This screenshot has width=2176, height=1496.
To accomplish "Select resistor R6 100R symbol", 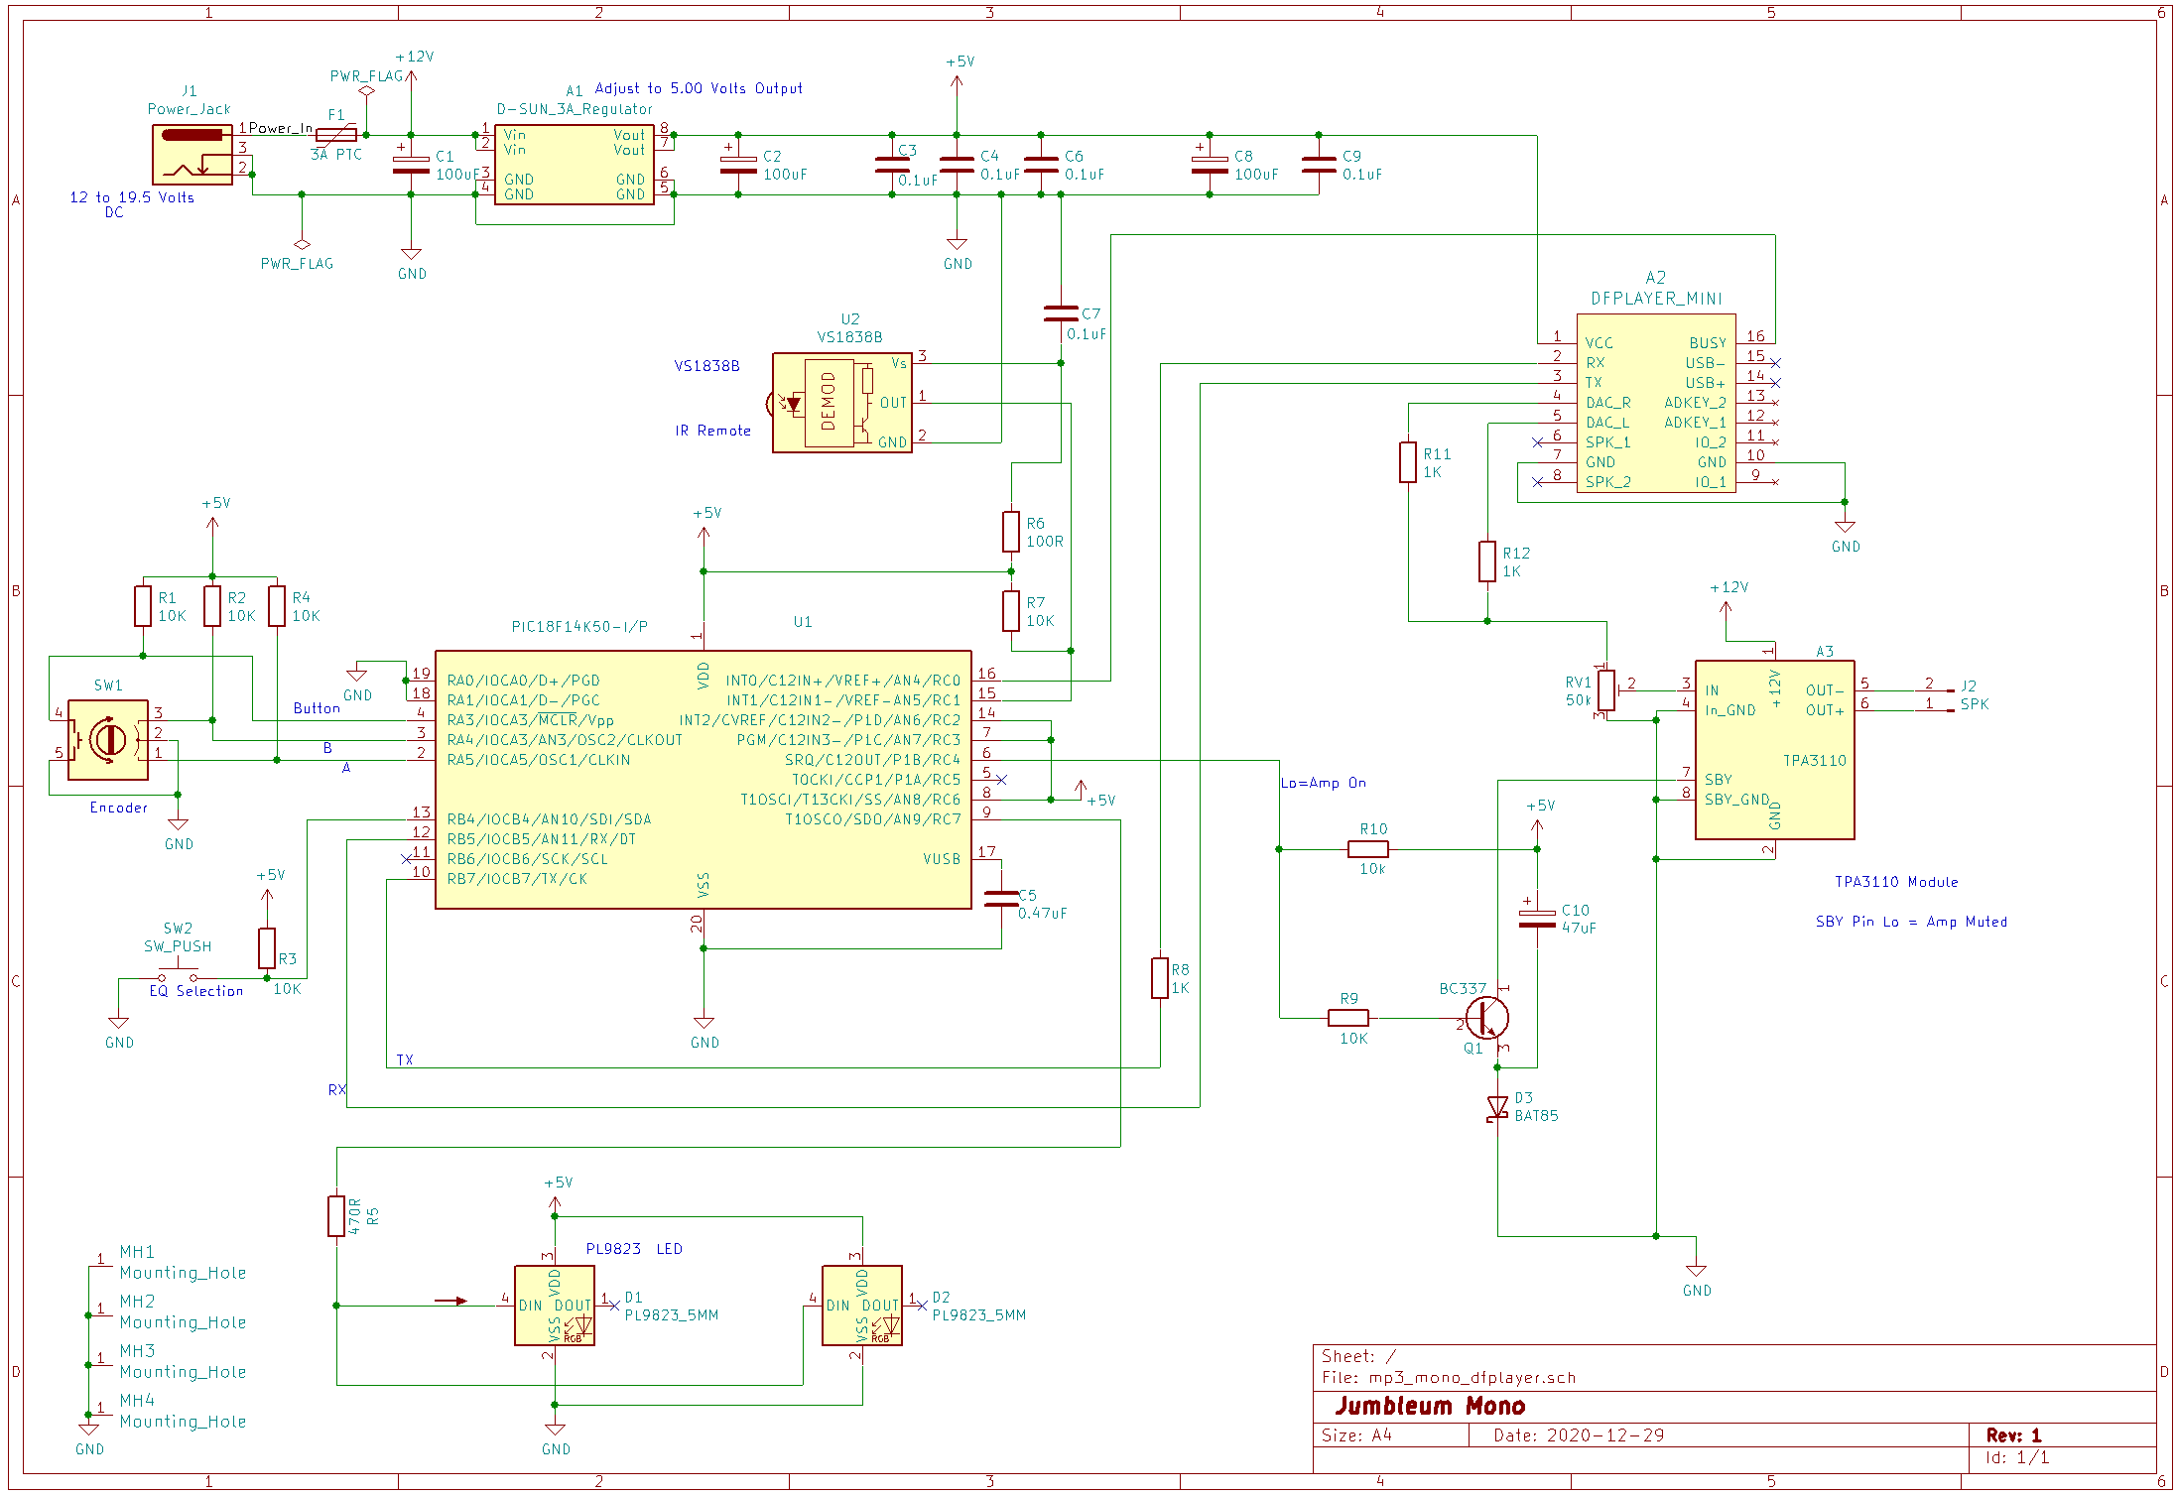I will [1011, 532].
